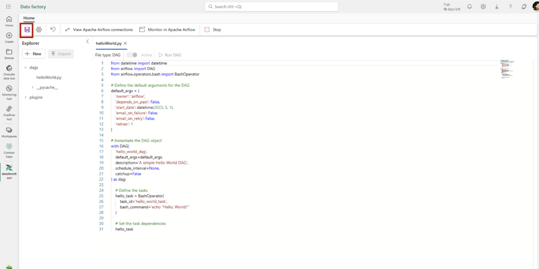Open Browse in left sidebar

[9, 54]
